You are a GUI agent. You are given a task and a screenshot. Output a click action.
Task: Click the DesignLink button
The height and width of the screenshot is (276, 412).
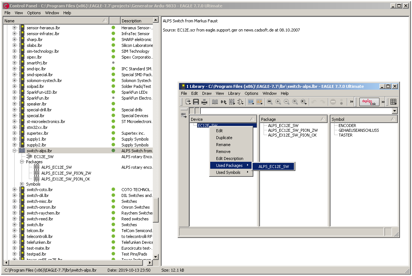tap(369, 102)
